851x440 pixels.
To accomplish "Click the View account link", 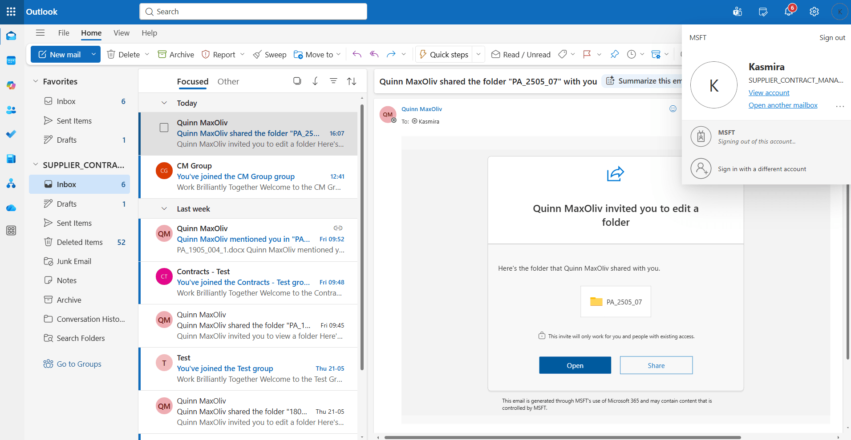I will click(x=769, y=92).
